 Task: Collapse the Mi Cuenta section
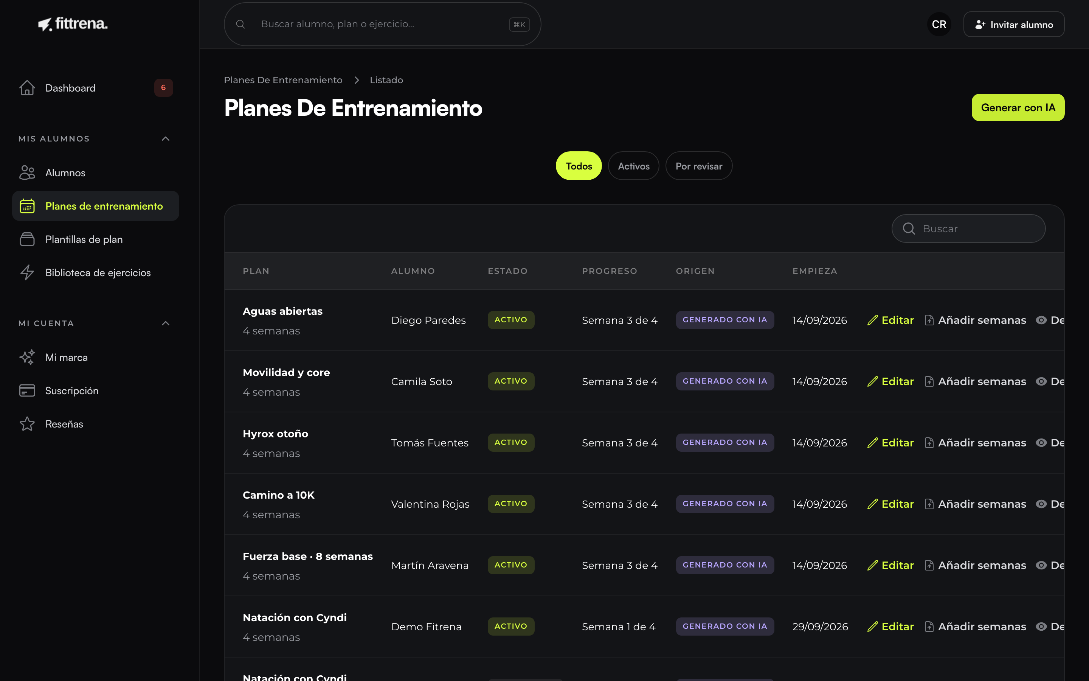pyautogui.click(x=166, y=323)
